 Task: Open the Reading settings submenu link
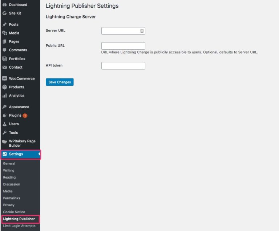click(x=9, y=178)
